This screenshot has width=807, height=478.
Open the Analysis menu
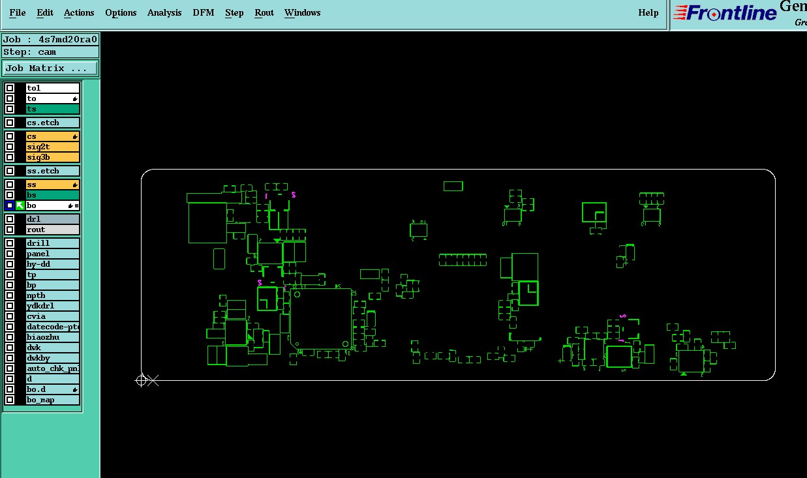[164, 12]
